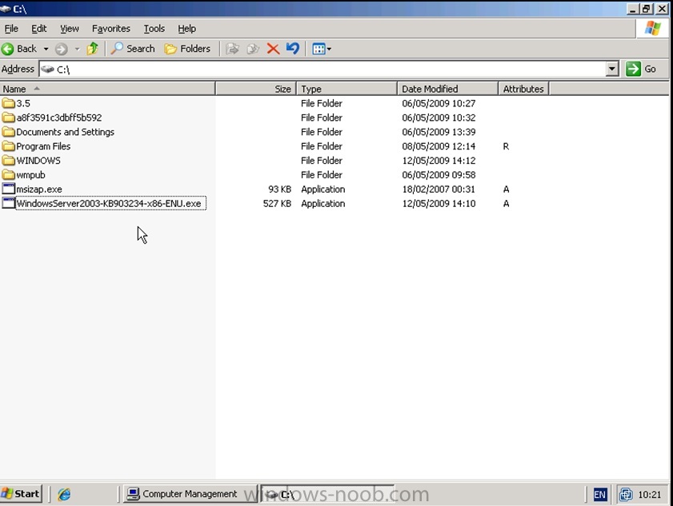
Task: Select the Program Files folder icon
Action: click(8, 146)
